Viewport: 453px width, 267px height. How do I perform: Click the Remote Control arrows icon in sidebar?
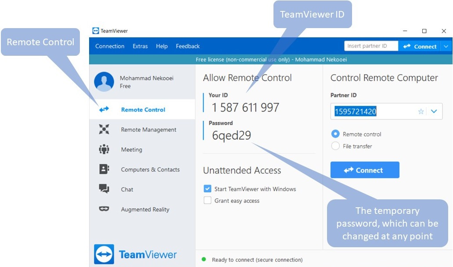[104, 109]
